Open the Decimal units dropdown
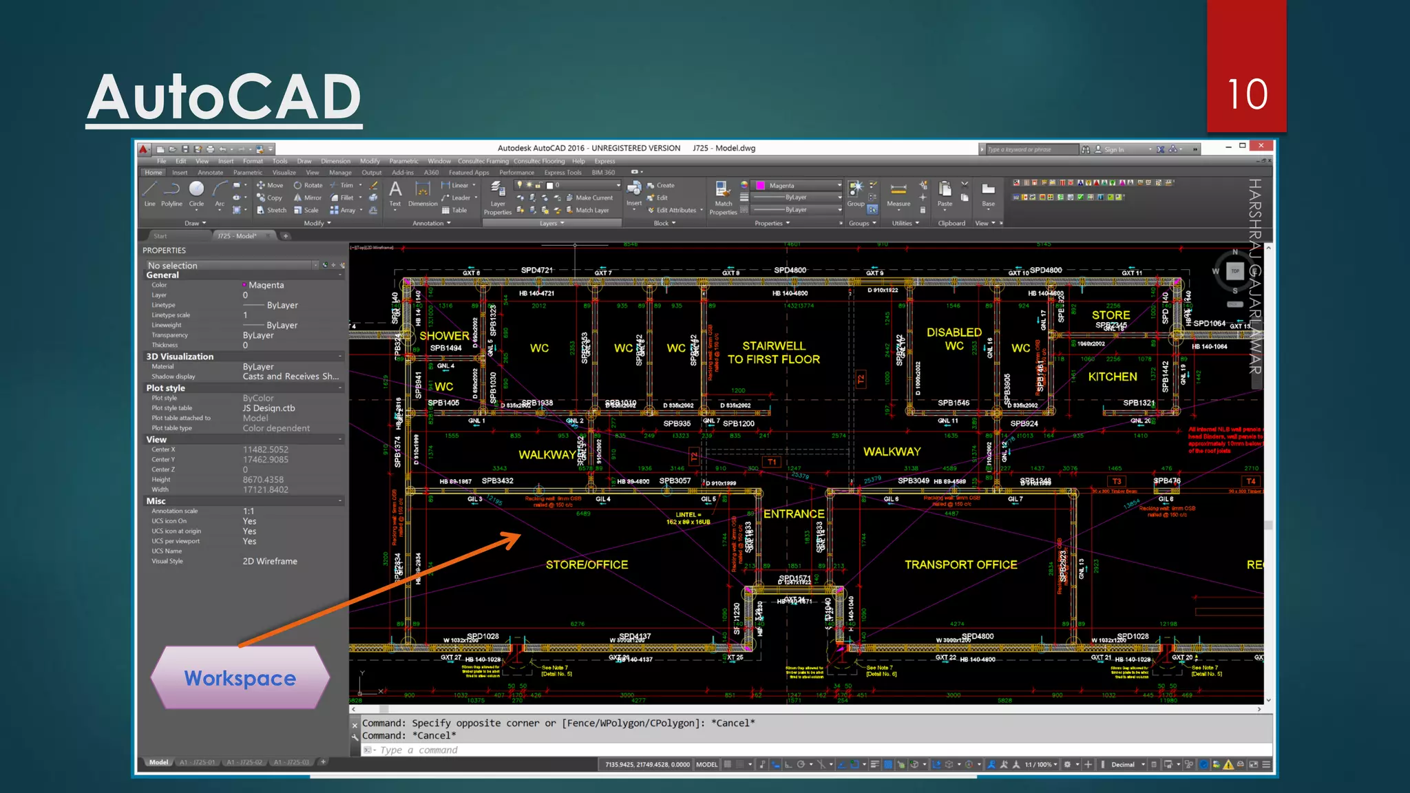Screen dimensions: 1410x793 click(x=1127, y=764)
